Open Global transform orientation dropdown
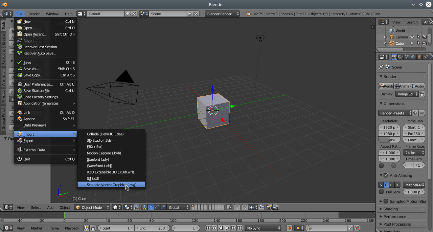The width and height of the screenshot is (433, 232). point(178,207)
